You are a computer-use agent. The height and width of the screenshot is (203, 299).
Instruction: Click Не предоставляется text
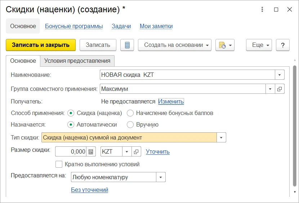(x=128, y=102)
